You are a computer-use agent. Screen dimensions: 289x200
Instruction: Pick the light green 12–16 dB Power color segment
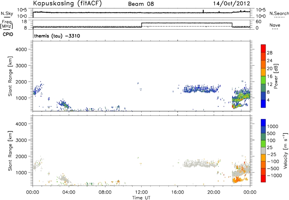click(263, 80)
